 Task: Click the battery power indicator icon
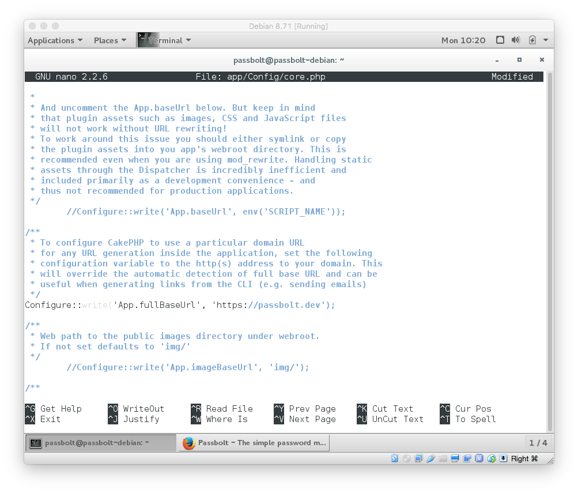(x=532, y=40)
